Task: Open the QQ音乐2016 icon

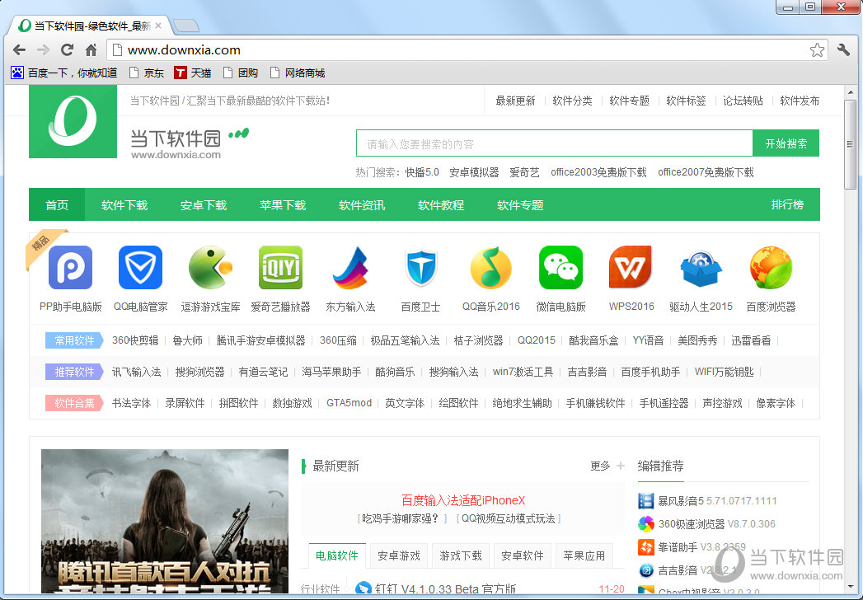Action: click(x=491, y=268)
